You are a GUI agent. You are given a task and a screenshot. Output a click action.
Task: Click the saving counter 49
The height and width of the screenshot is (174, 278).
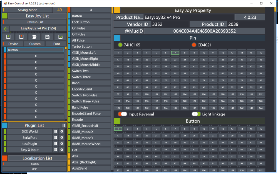[59, 10]
